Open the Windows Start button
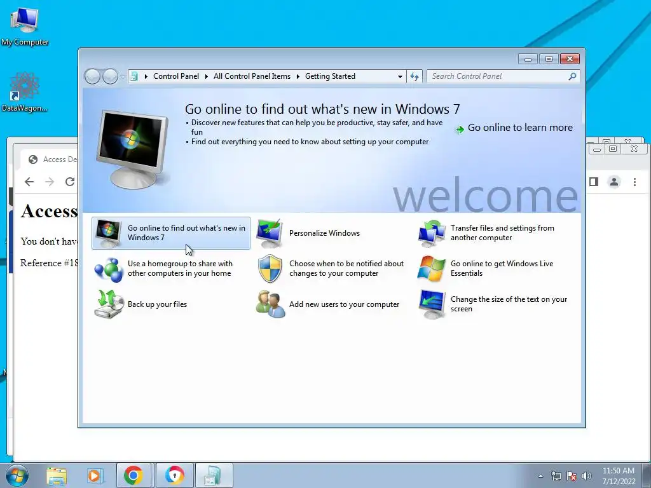Viewport: 651px width, 488px height. click(x=17, y=475)
